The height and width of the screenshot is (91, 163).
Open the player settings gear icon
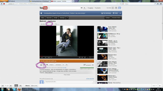(82, 57)
